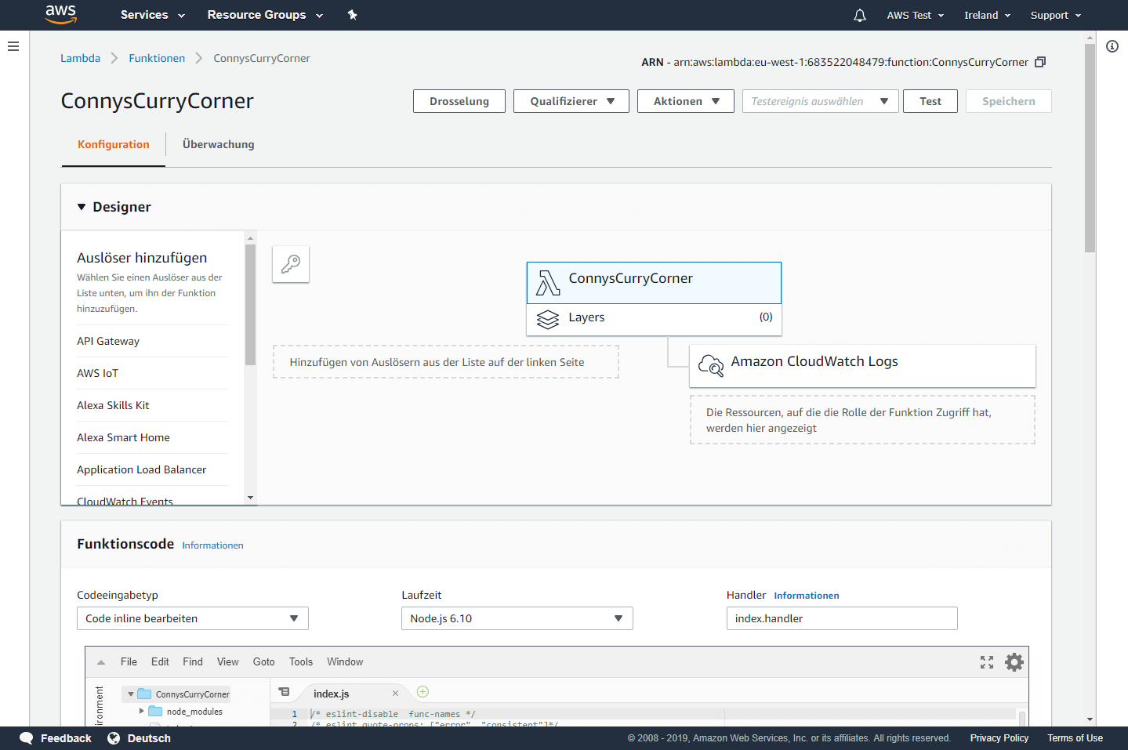Select the Amazon CloudWatch Logs resource box

[862, 365]
